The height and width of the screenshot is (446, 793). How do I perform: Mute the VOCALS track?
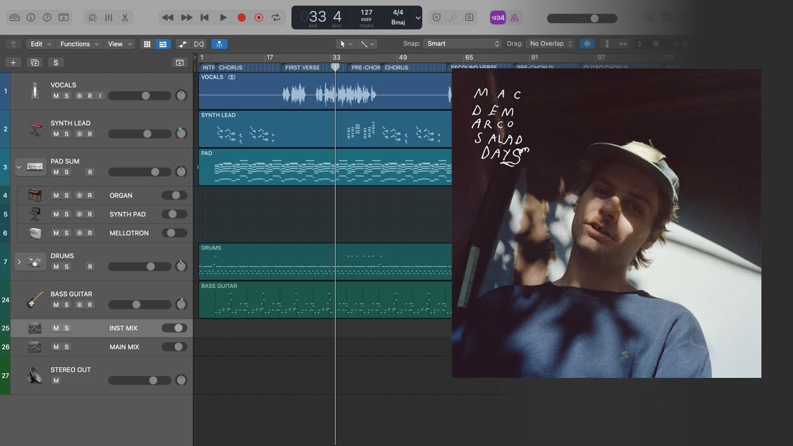[x=56, y=96]
